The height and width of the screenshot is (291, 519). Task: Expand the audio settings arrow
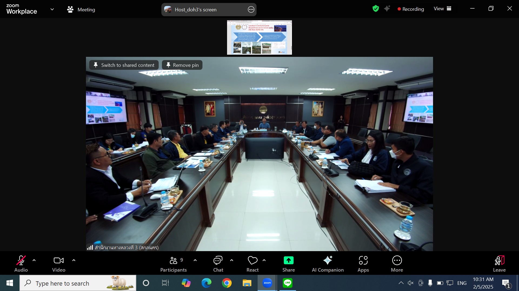click(34, 260)
